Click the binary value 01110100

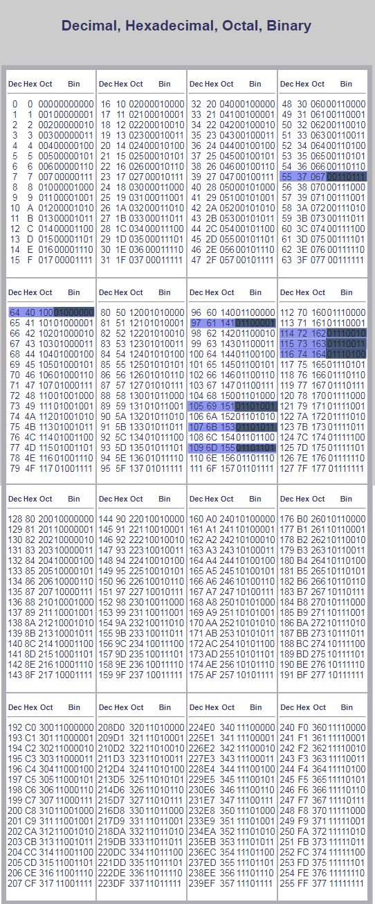click(345, 354)
